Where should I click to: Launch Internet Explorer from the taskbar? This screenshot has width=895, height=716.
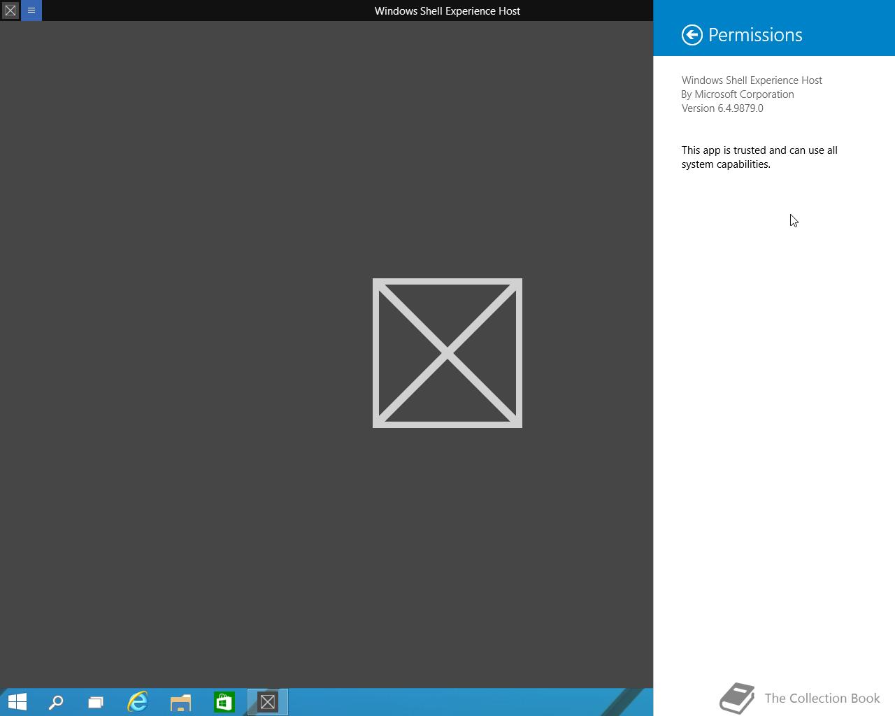tap(138, 702)
